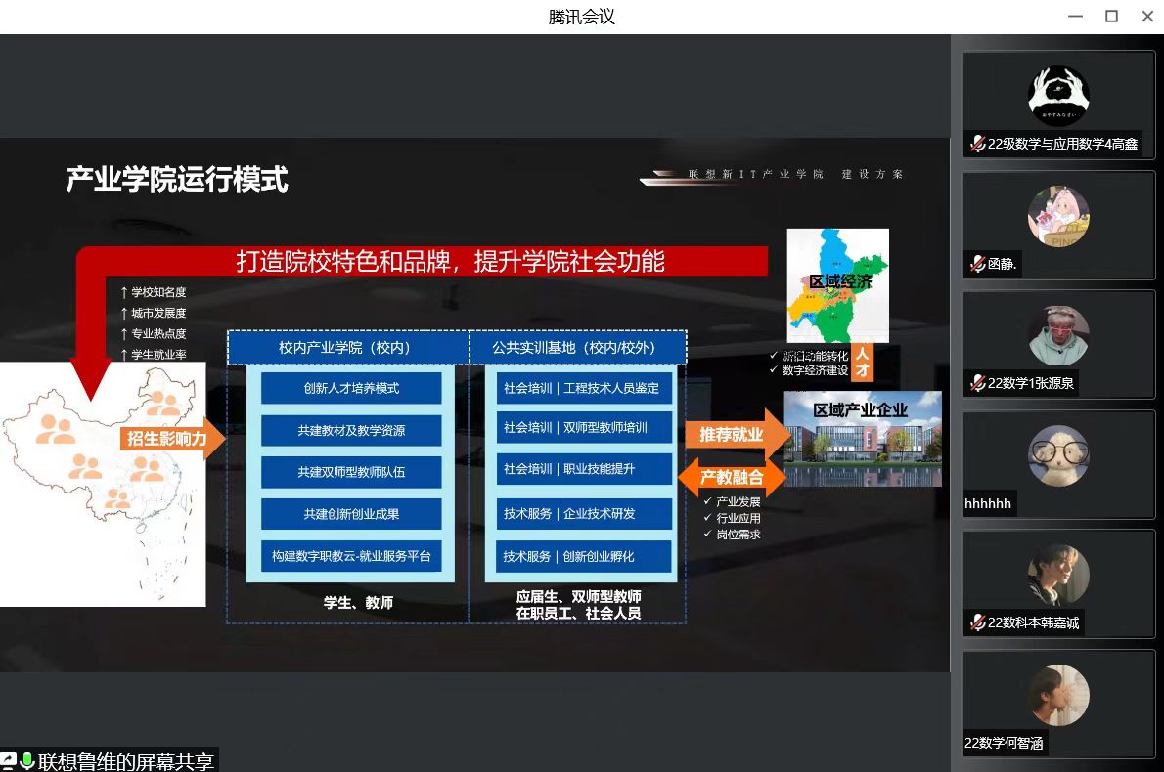Click the 公共实训基地（校内/校外）header
Image resolution: width=1164 pixels, height=772 pixels.
(x=573, y=348)
